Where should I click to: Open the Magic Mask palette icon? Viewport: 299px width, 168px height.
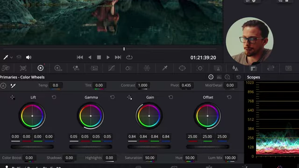218,68
